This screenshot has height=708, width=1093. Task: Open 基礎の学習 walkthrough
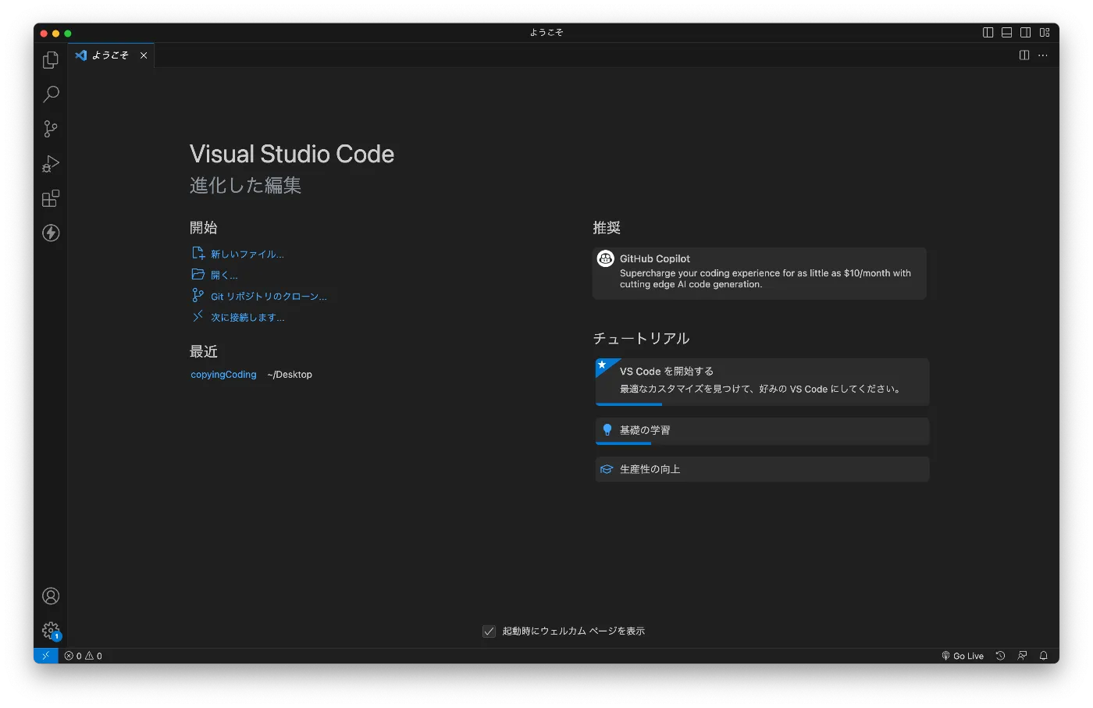762,431
